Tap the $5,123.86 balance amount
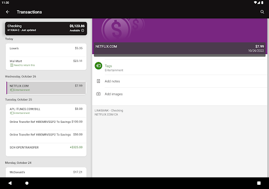Screen dimensions: 269x189 tap(77, 26)
